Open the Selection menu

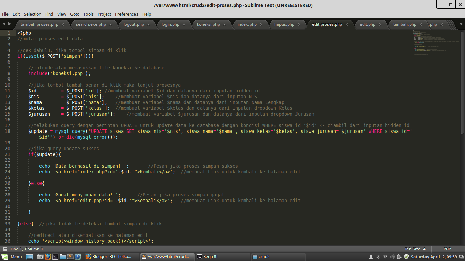point(32,14)
